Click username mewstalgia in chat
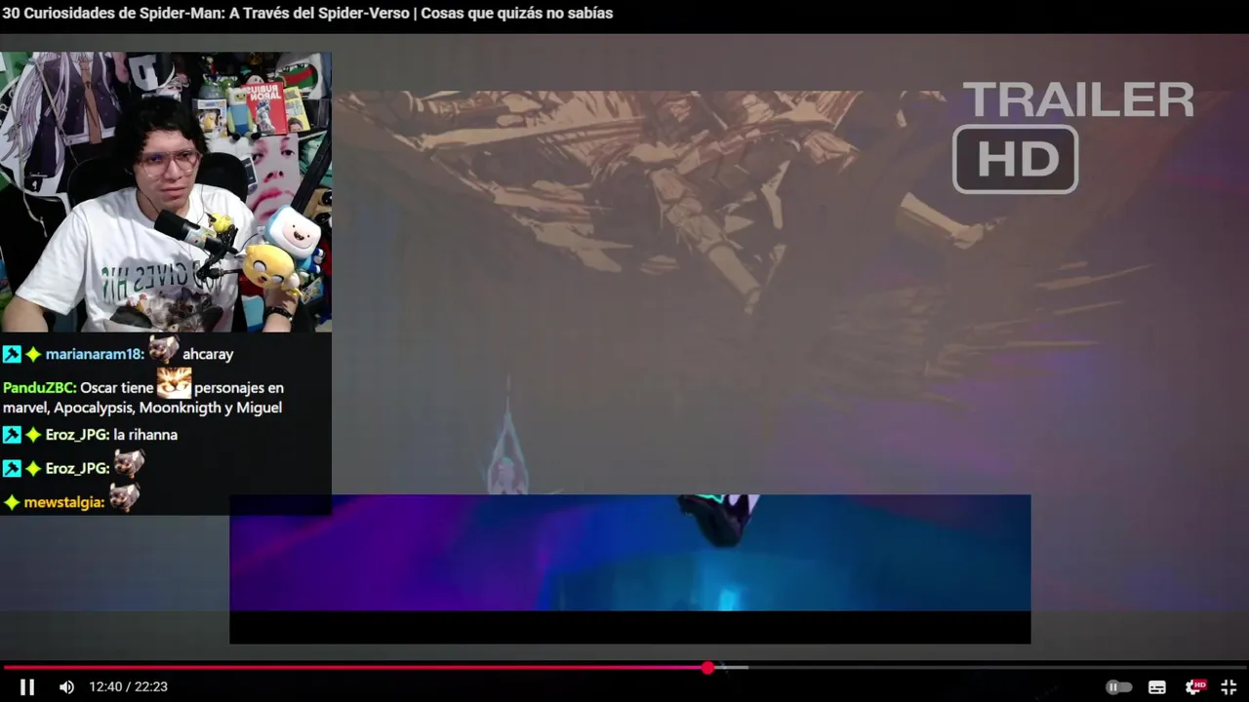Image resolution: width=1249 pixels, height=702 pixels. pos(63,502)
